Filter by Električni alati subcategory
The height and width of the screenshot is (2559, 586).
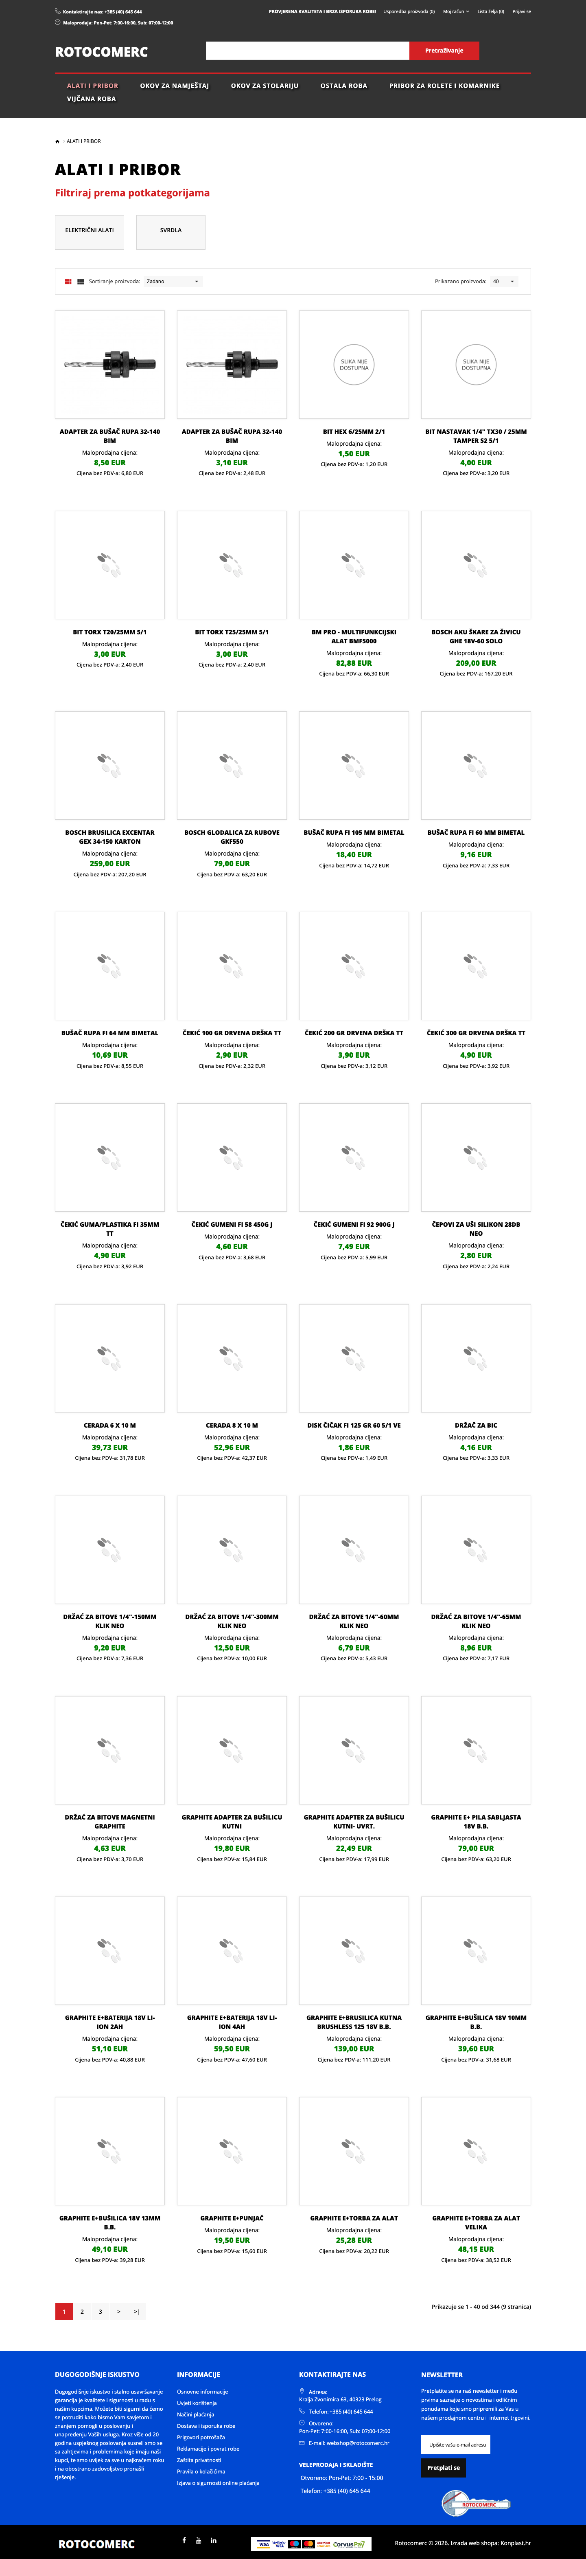click(89, 231)
